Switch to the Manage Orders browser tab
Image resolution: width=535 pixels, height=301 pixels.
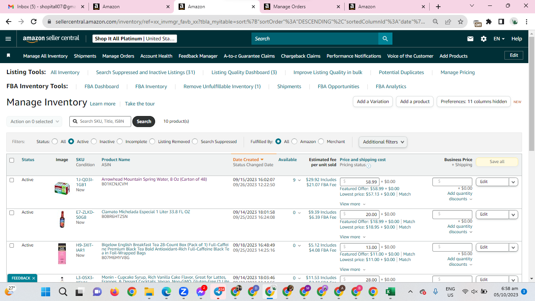301,7
